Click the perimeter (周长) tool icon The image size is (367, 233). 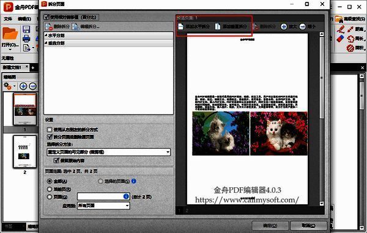point(350,38)
